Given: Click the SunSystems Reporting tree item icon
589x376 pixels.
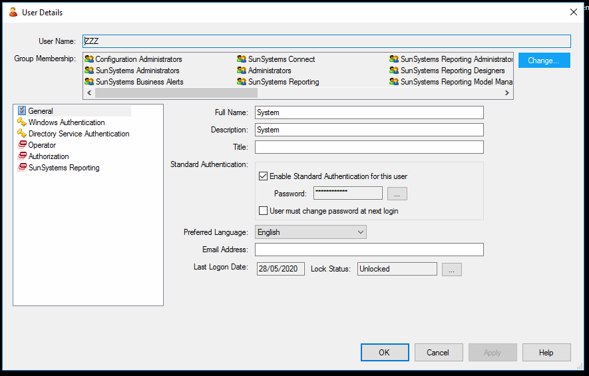Looking at the screenshot, I should 22,167.
